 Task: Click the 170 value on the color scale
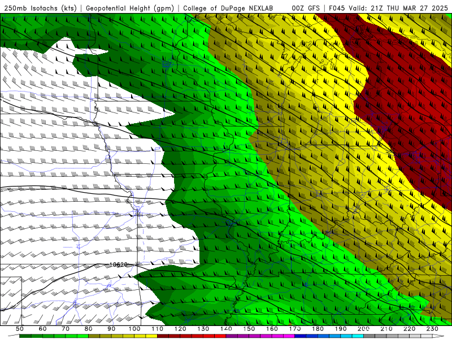click(x=295, y=329)
